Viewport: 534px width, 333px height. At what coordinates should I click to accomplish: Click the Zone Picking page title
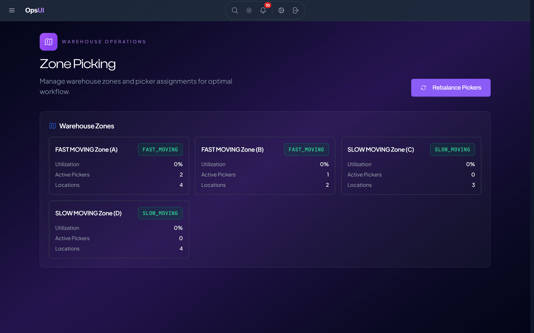click(x=78, y=64)
